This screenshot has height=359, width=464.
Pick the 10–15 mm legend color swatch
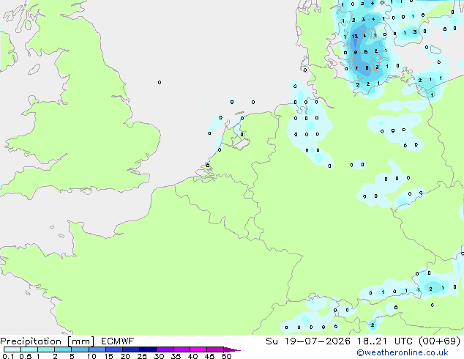tap(97, 349)
